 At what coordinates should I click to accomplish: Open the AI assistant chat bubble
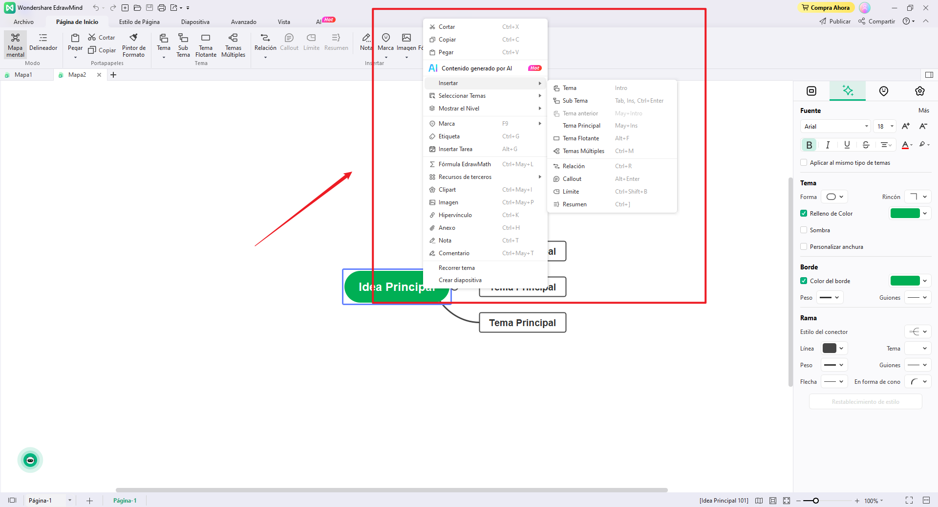30,460
